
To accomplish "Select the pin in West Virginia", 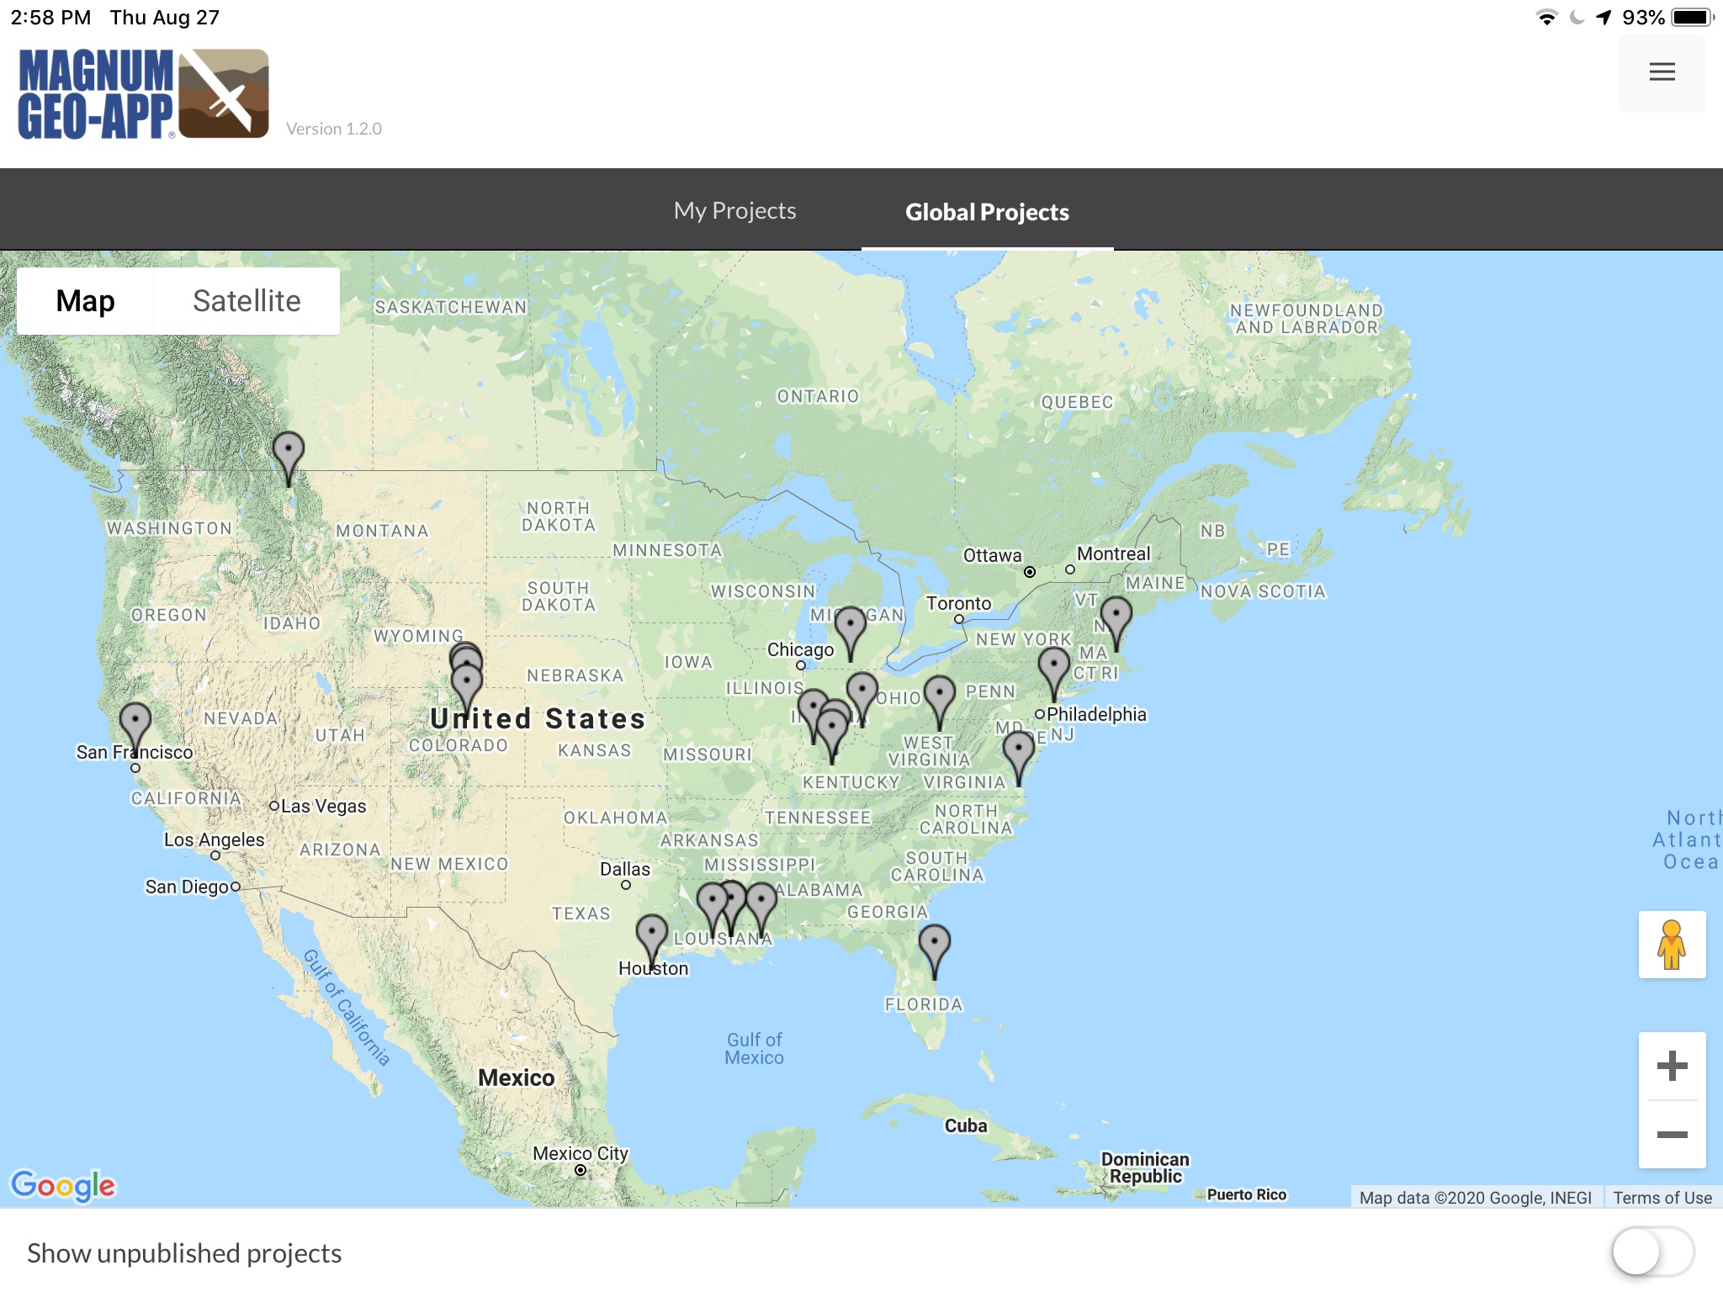I will pyautogui.click(x=939, y=695).
